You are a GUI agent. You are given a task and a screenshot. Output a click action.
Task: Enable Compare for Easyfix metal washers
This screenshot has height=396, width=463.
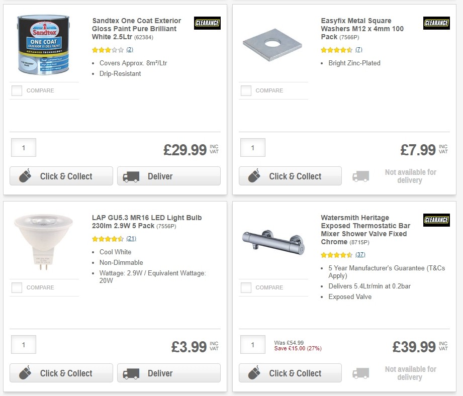tap(246, 90)
